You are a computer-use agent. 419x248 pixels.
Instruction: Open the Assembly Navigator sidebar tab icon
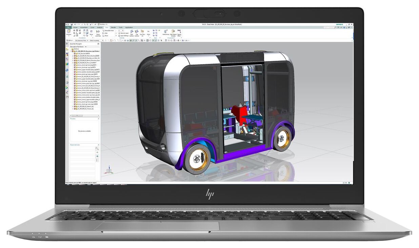67,49
